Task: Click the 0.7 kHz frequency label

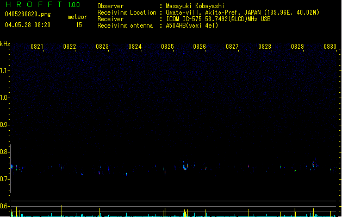Action: 4,179
